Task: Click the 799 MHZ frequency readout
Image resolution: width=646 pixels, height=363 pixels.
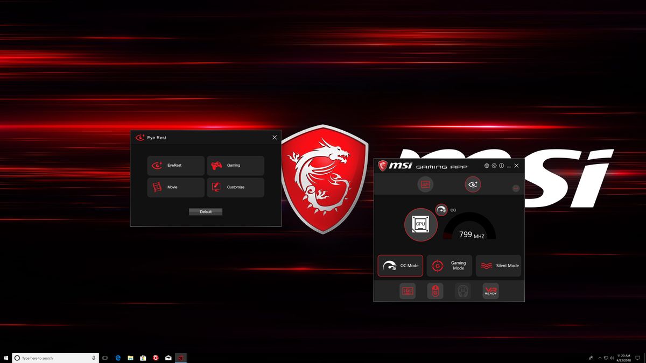Action: (x=472, y=234)
